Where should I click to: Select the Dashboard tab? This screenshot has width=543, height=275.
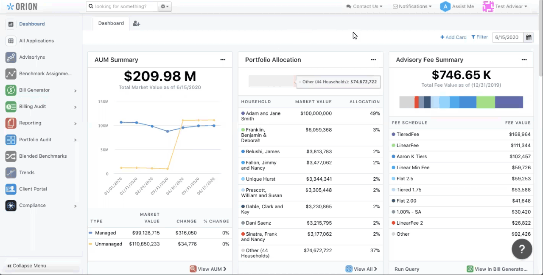111,23
